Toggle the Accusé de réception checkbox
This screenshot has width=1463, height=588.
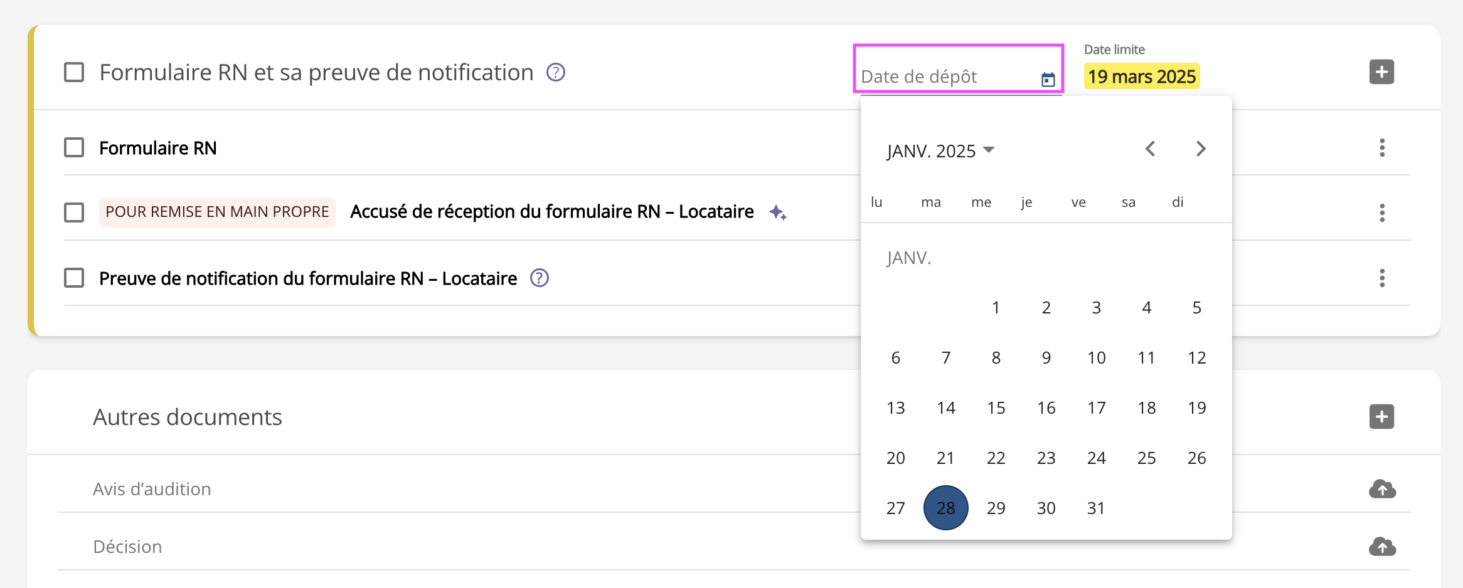[74, 213]
